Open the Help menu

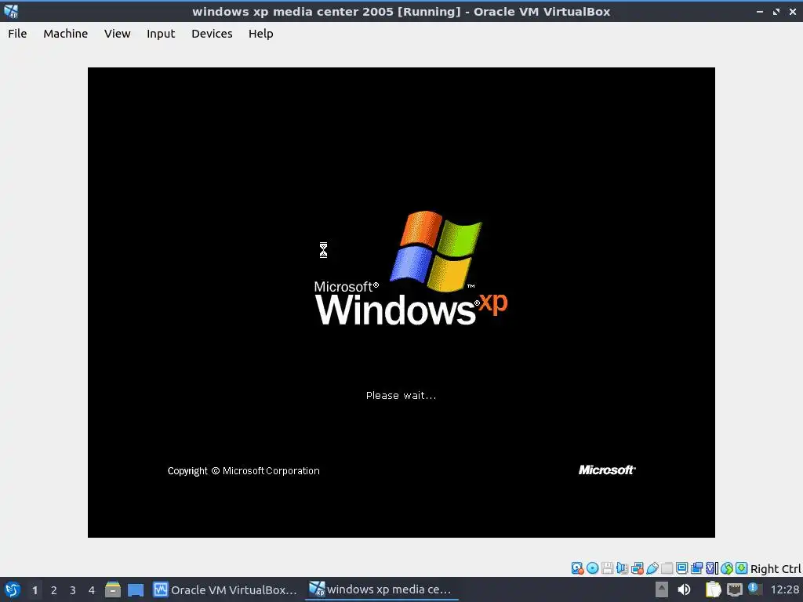pos(260,34)
